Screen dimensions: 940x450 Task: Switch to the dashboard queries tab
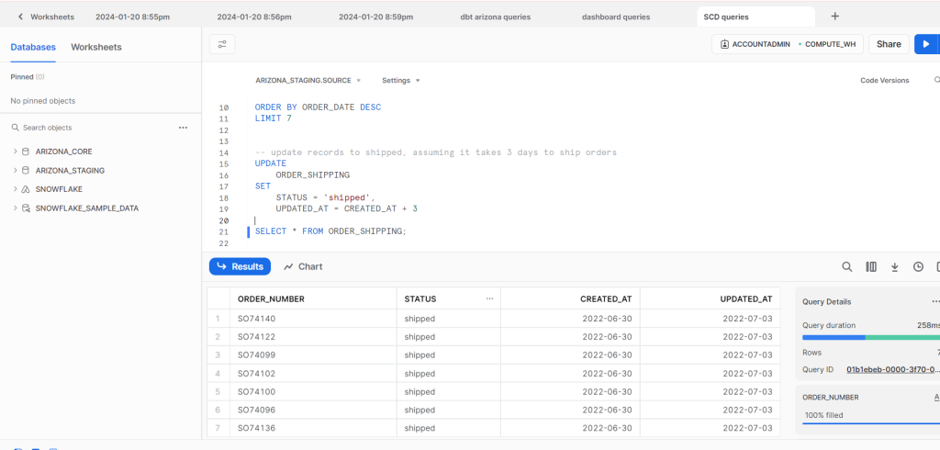(x=616, y=17)
